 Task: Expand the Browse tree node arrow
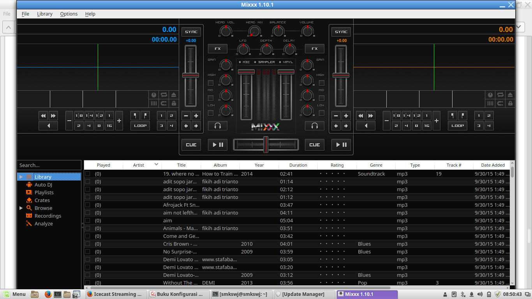21,208
